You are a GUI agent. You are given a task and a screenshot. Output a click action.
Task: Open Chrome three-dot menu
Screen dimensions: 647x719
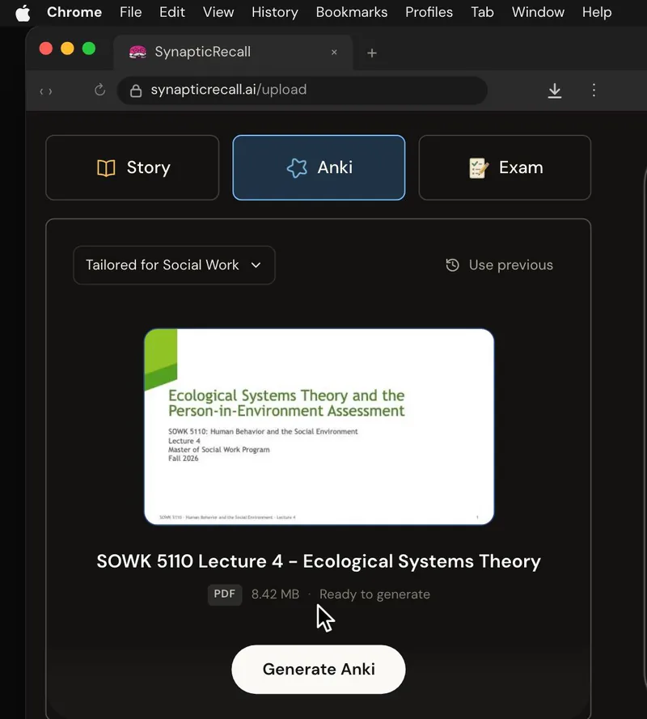click(x=594, y=90)
